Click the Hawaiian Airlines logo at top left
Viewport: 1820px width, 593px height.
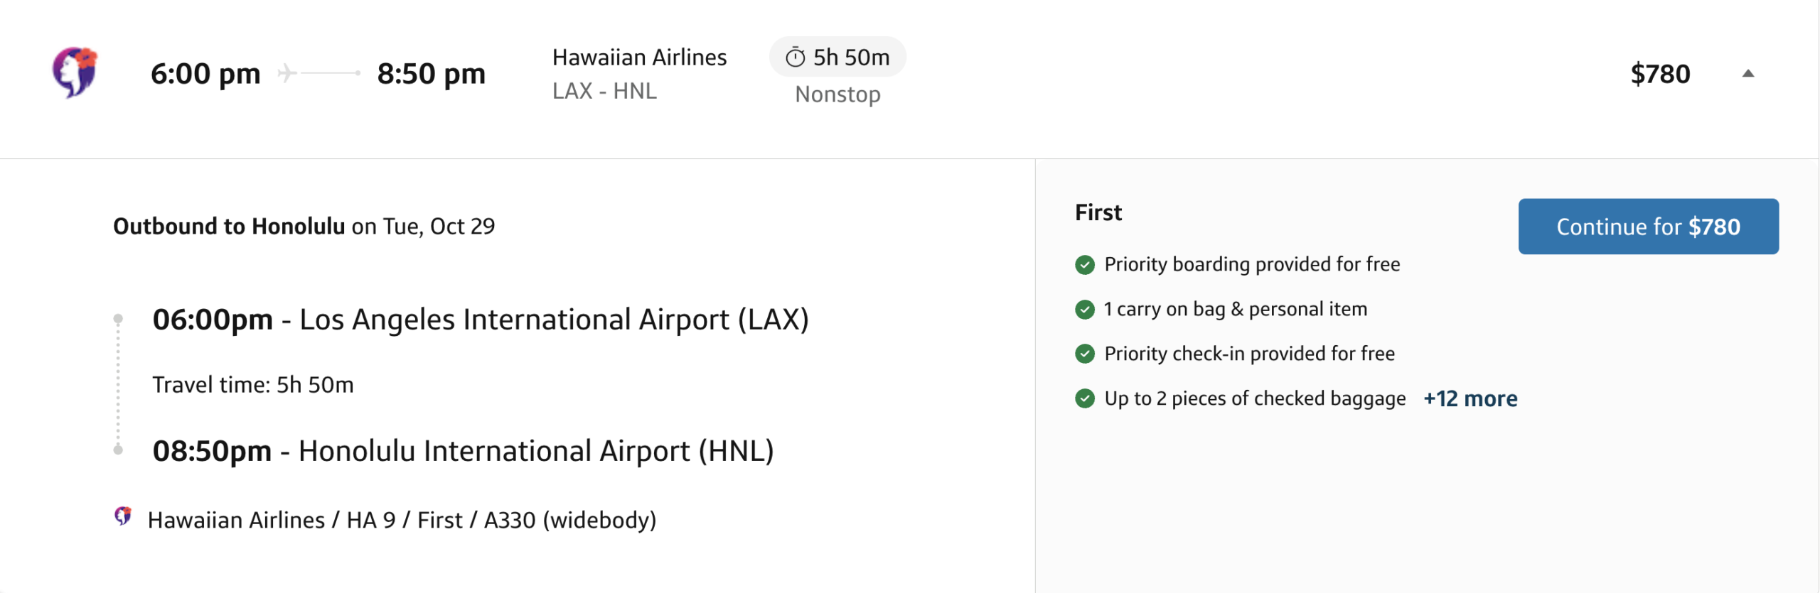(73, 73)
